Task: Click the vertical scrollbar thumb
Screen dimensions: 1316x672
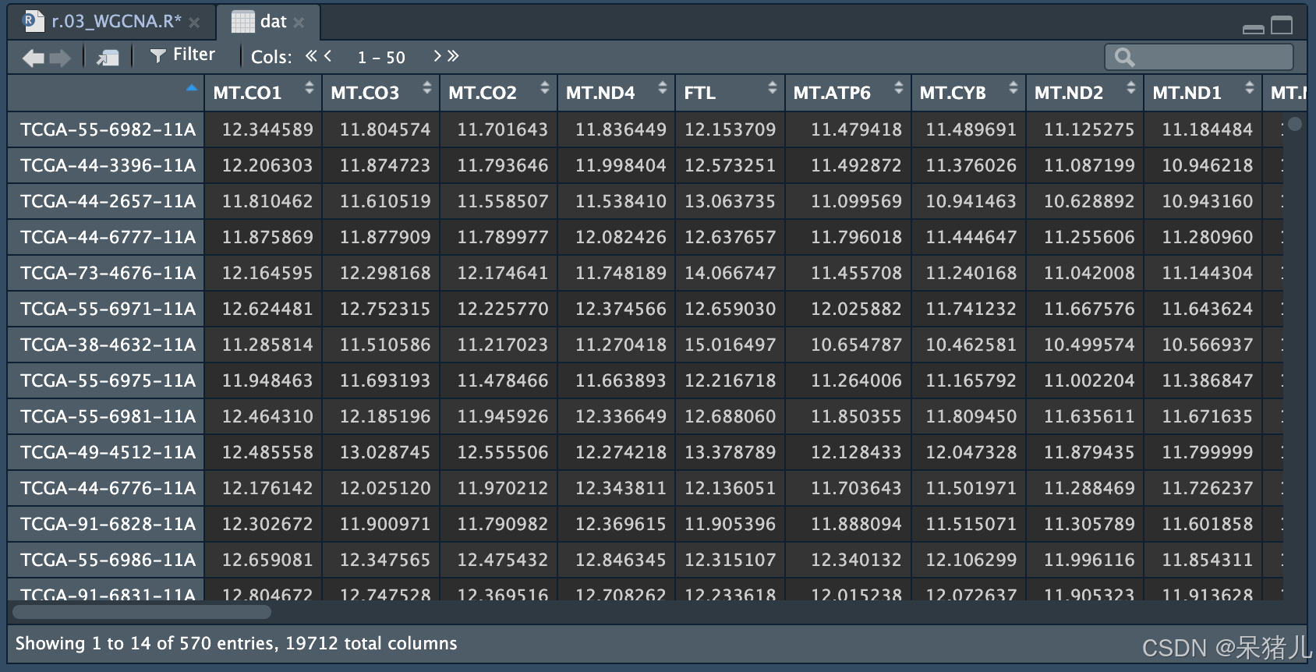Action: pos(1295,123)
